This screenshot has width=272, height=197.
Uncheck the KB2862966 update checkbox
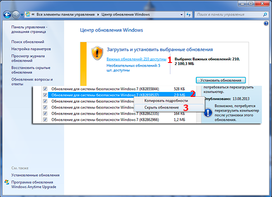45,120
